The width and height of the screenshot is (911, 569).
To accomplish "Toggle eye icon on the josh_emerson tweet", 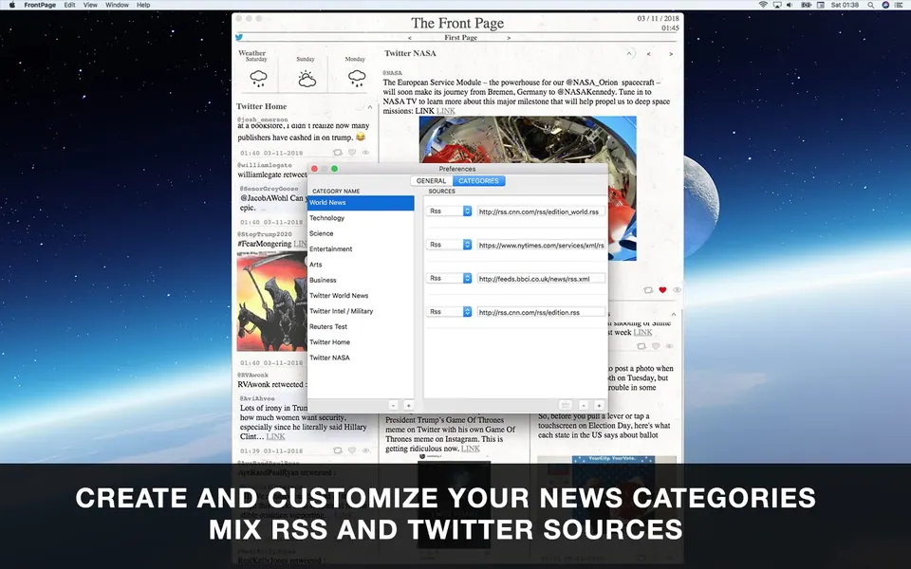I will click(x=366, y=153).
